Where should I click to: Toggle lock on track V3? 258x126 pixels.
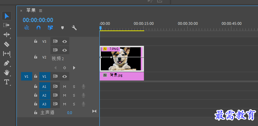(x=36, y=41)
